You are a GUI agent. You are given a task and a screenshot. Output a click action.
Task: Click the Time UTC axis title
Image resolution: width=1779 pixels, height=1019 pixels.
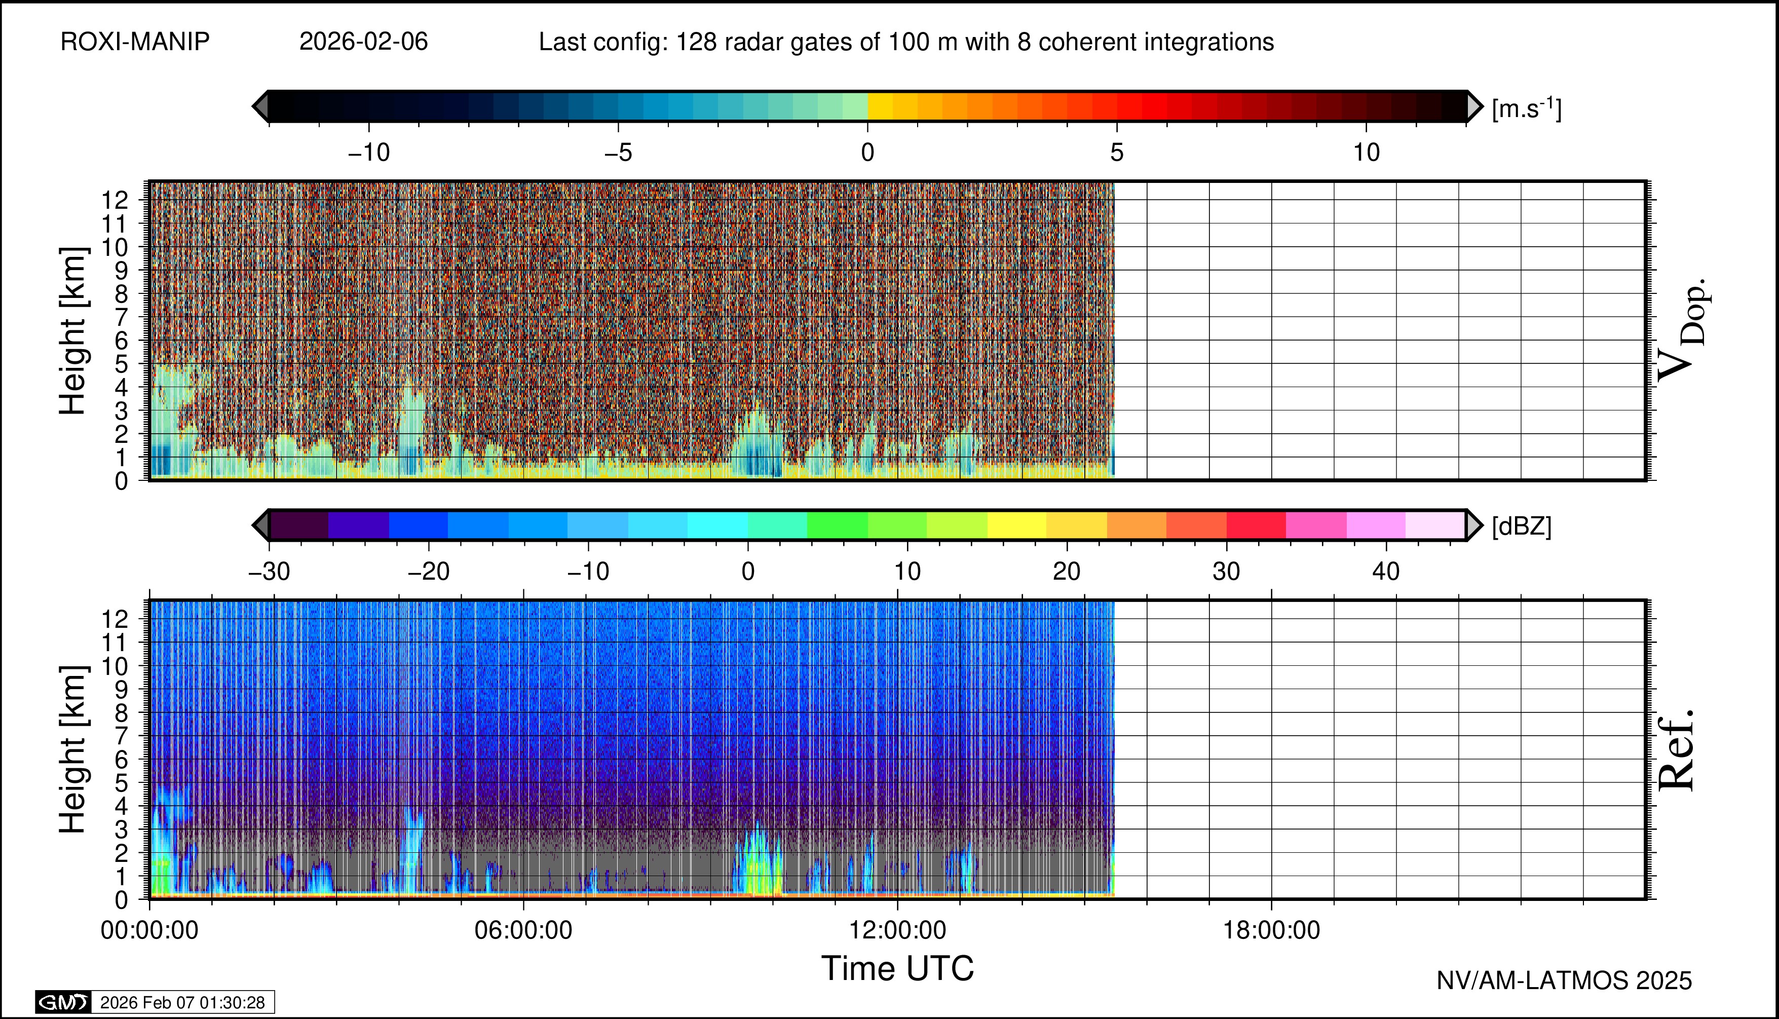pos(897,969)
